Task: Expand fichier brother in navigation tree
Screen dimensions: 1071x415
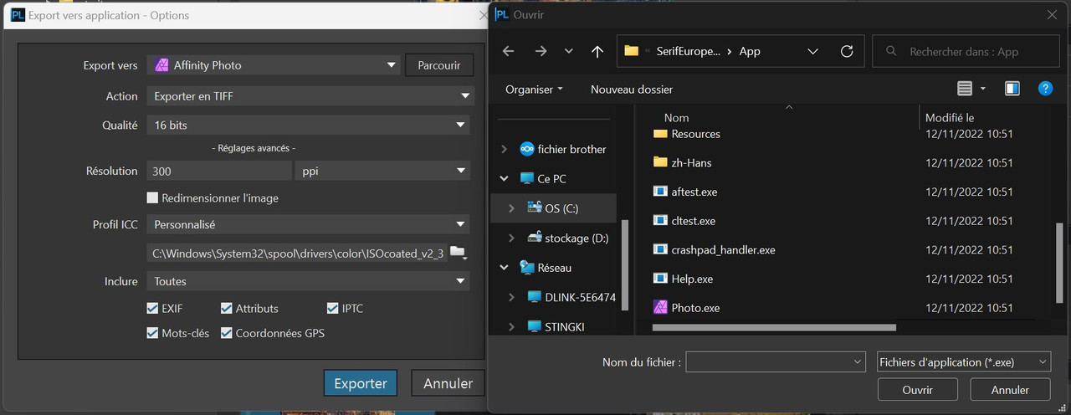Action: pyautogui.click(x=504, y=149)
